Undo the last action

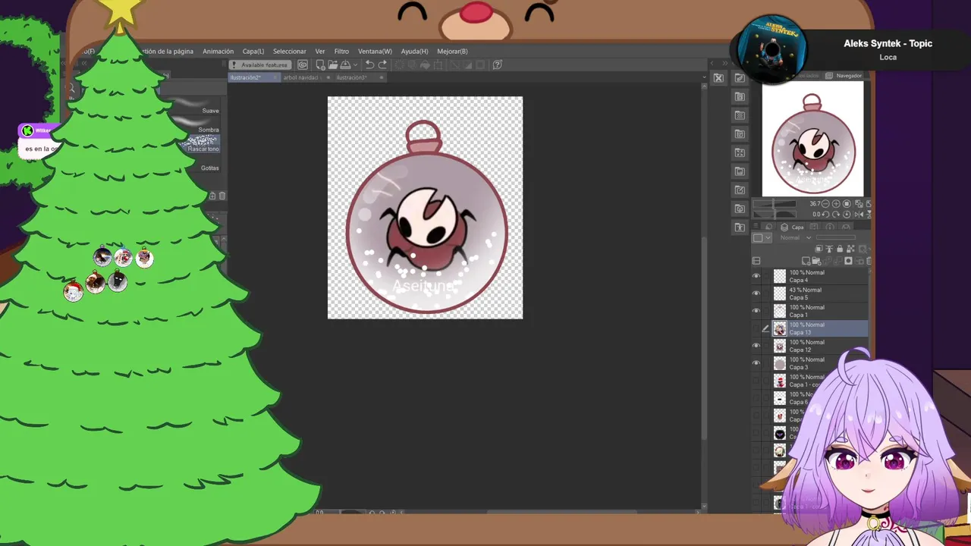370,64
